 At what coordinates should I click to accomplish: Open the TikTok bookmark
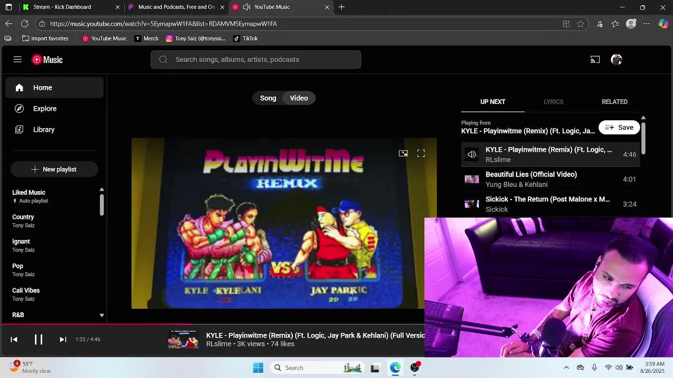coord(246,38)
